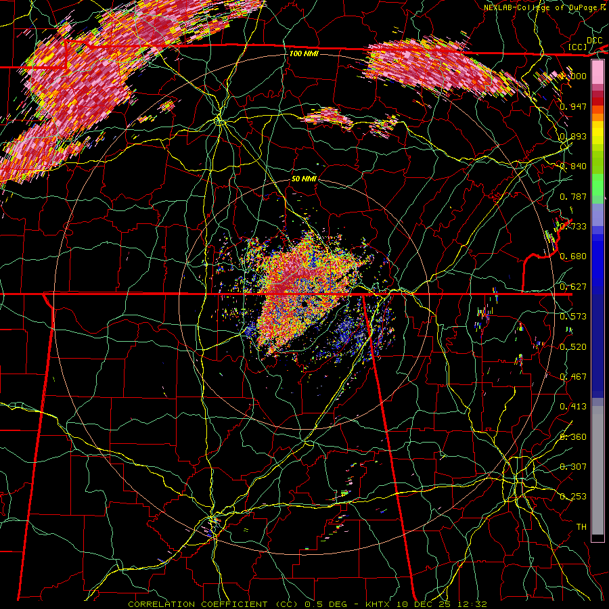Pick the bright green color bar segment

pos(597,185)
